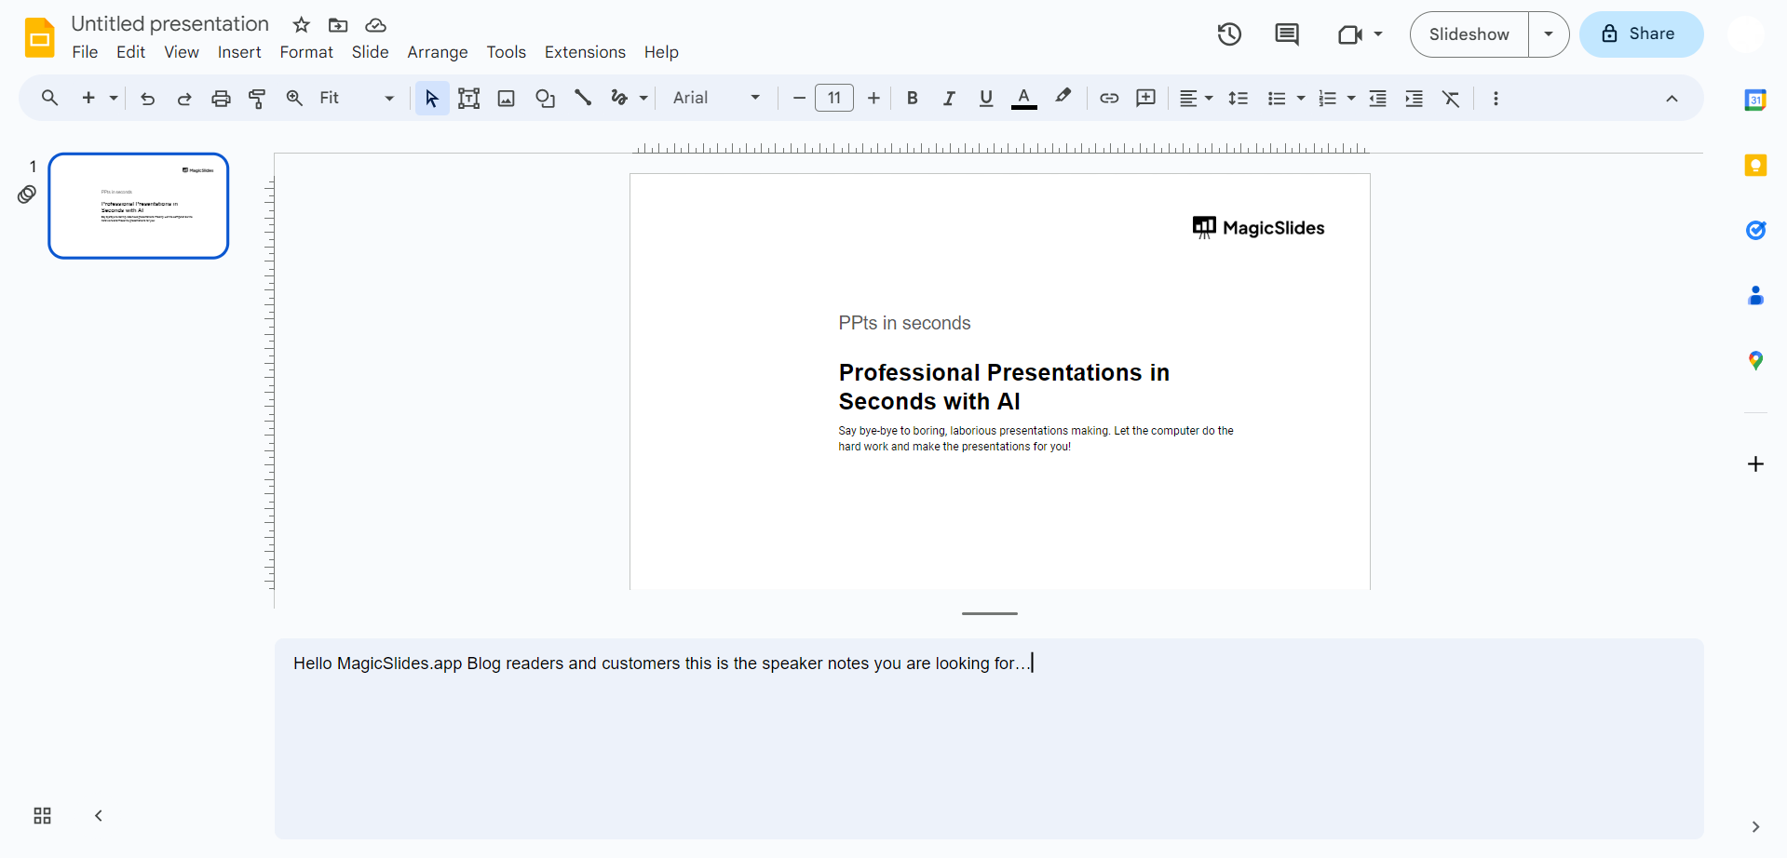This screenshot has height=858, width=1787.
Task: Open the Tools menu
Action: (506, 52)
